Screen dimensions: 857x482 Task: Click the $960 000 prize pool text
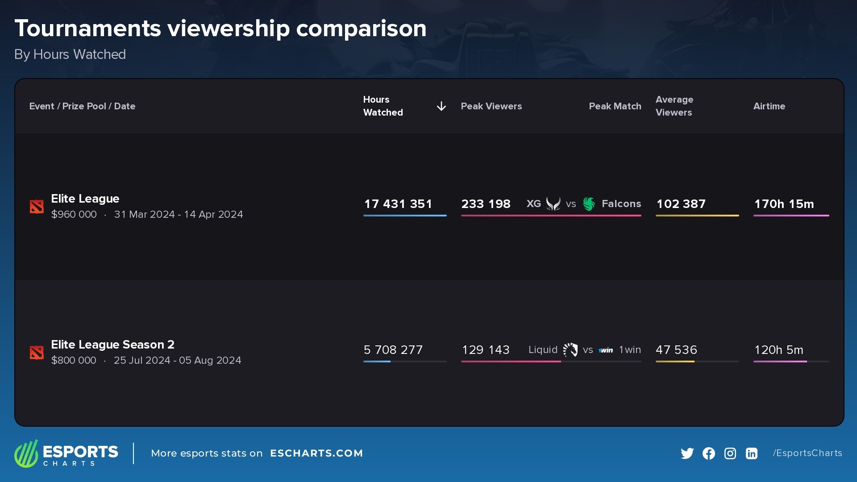click(x=74, y=215)
